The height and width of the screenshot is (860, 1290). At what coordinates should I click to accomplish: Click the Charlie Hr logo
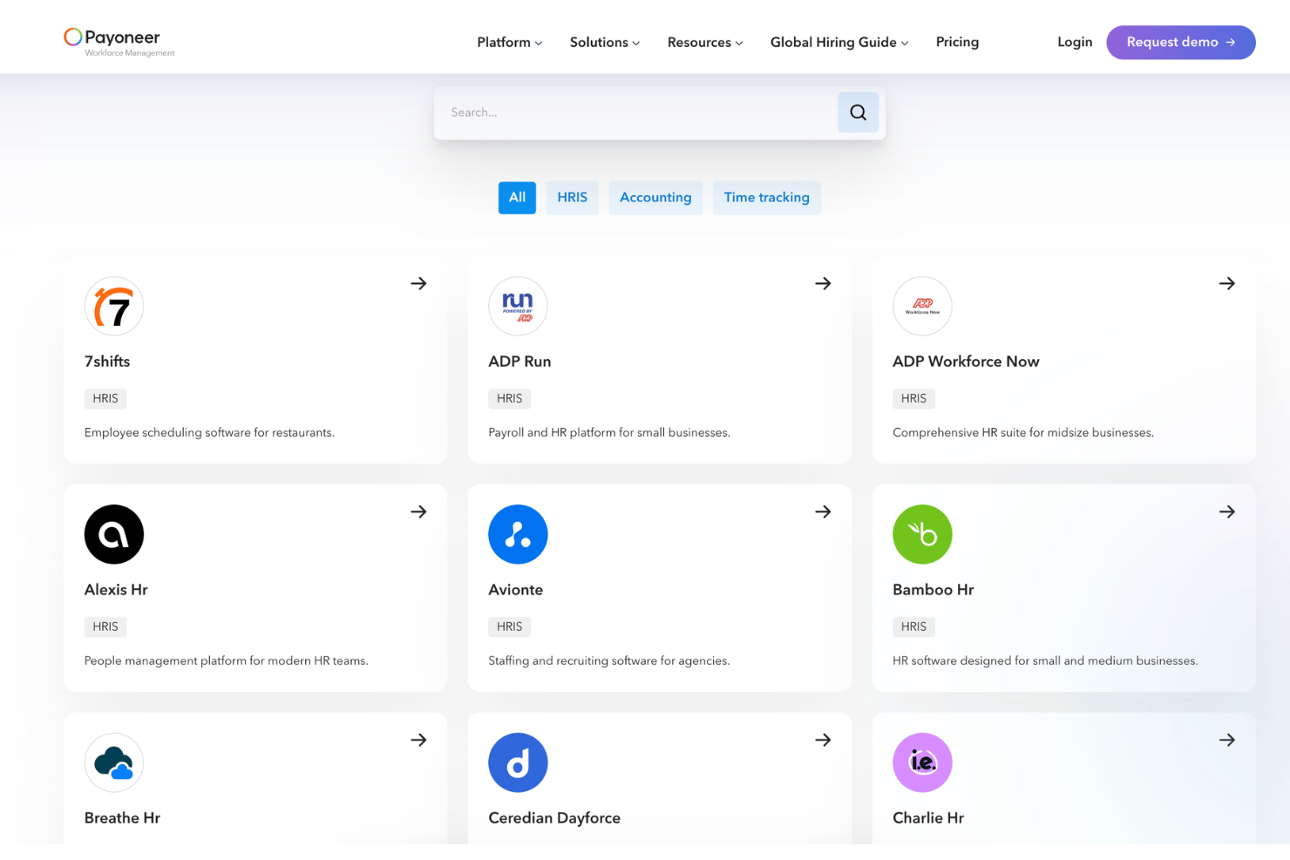pyautogui.click(x=922, y=762)
